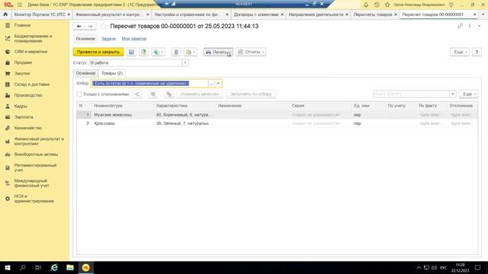The height and width of the screenshot is (274, 488).
Task: Open the 1C main menu logo
Action: [x=8, y=5]
